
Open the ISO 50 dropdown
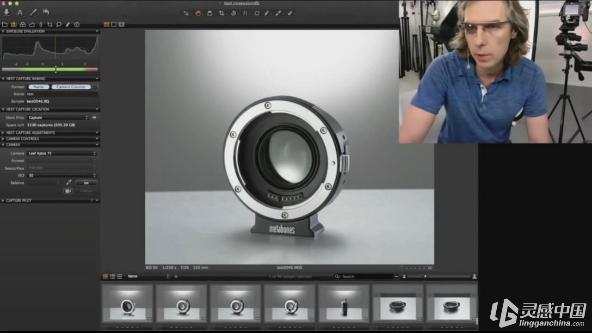click(62, 175)
